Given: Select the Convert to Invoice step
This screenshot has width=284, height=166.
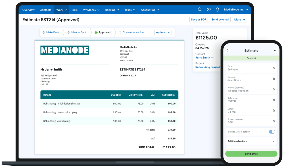Looking at the screenshot, I should [131, 32].
